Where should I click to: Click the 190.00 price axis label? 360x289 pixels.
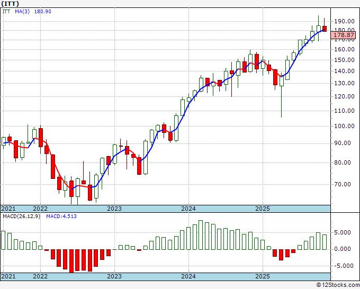click(344, 21)
